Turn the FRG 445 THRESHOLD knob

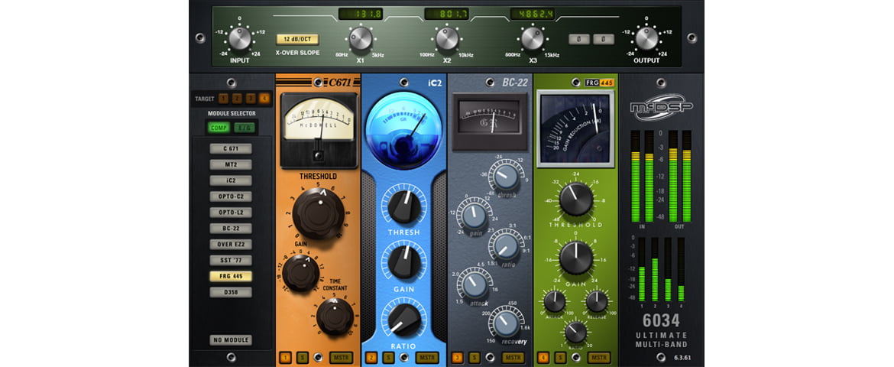click(576, 199)
